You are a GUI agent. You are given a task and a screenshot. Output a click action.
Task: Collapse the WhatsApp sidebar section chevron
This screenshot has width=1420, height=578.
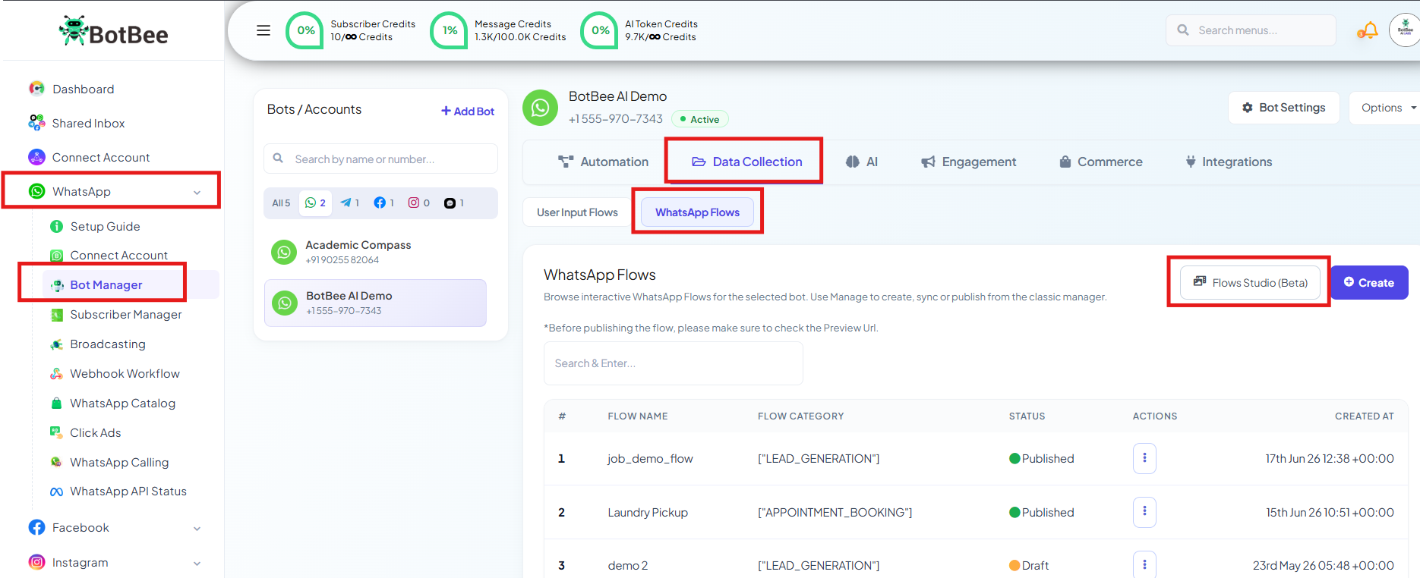(197, 192)
